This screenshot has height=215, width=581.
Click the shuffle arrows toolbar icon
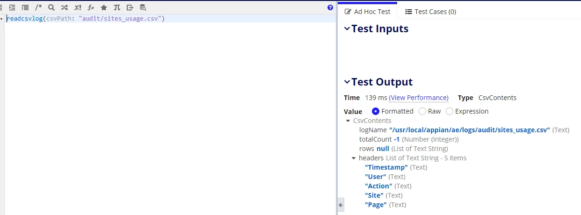click(x=65, y=7)
